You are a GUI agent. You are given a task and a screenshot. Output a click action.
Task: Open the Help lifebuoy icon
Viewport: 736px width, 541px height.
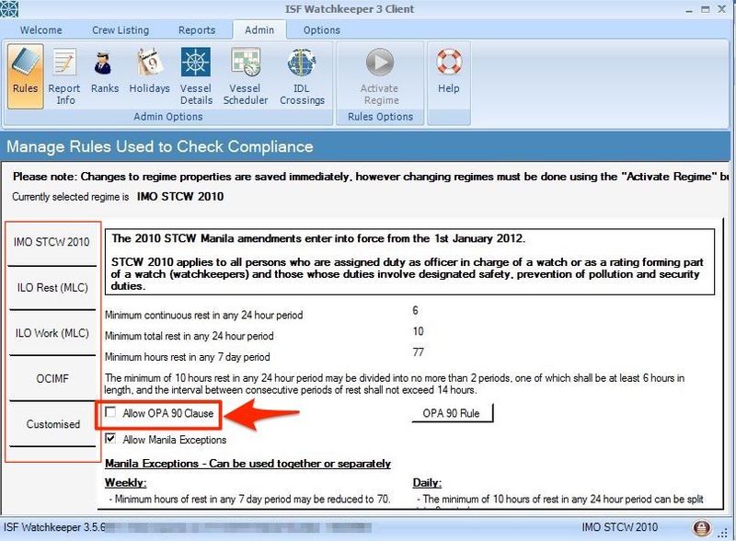[449, 71]
